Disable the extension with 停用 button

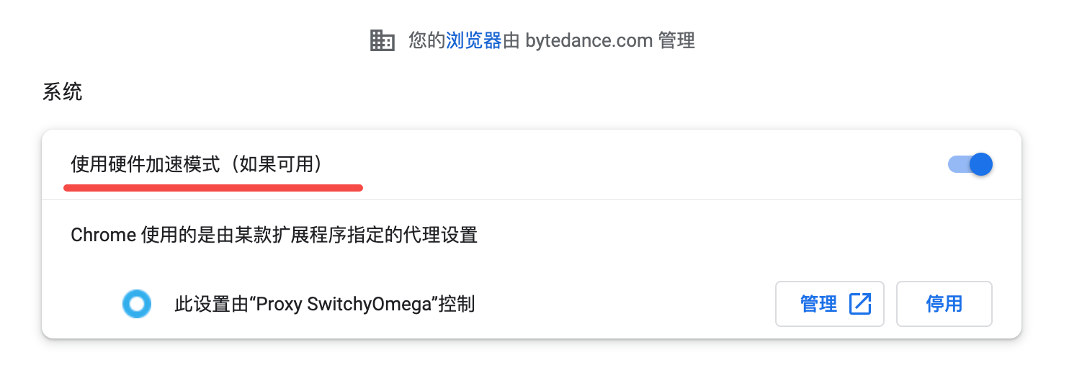944,304
